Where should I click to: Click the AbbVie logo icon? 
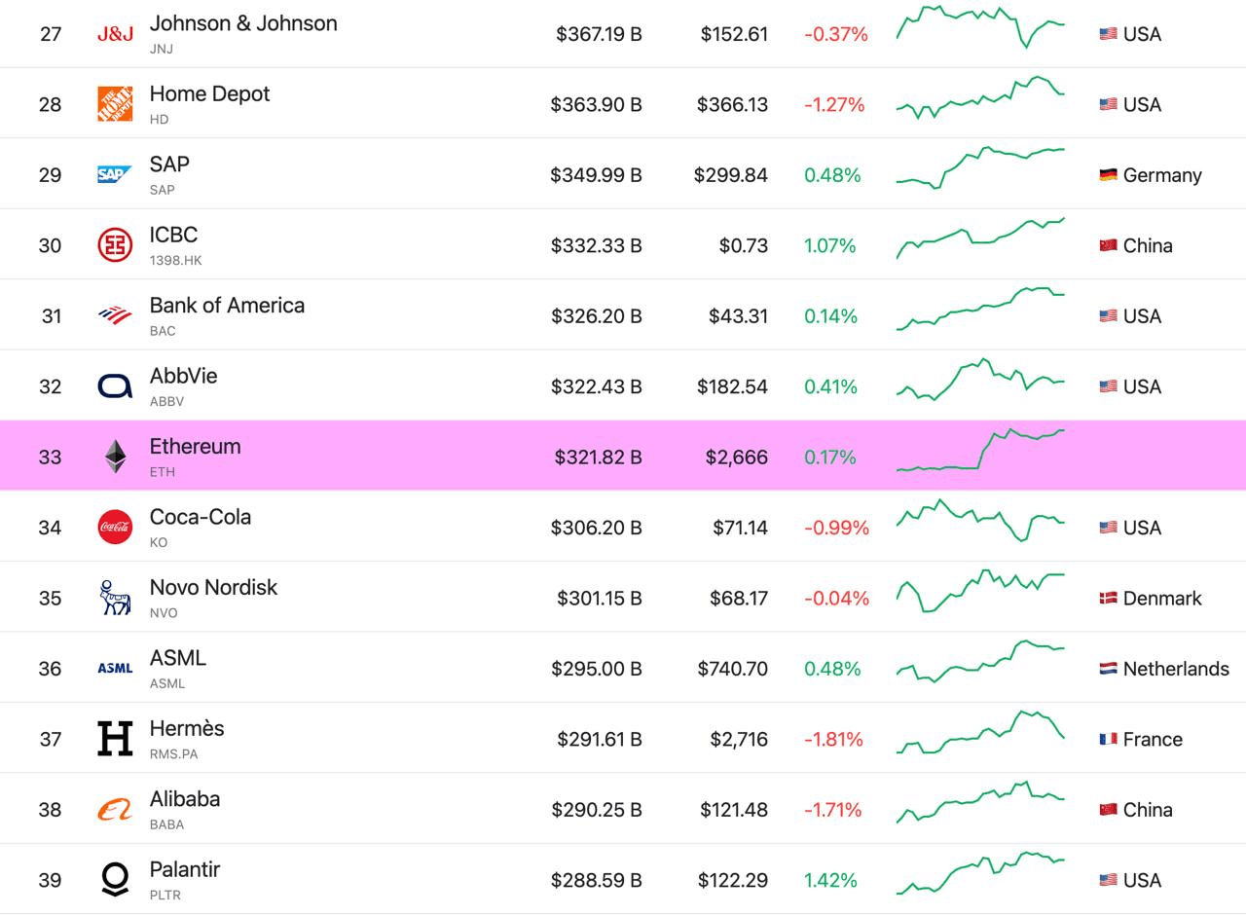coord(115,386)
